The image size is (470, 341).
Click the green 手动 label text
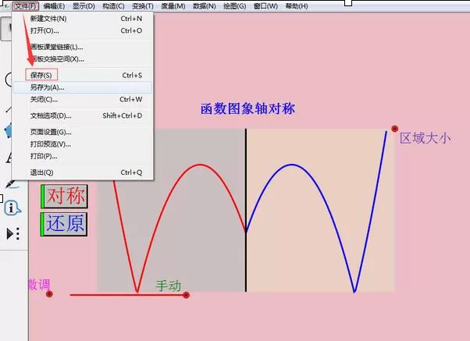169,286
